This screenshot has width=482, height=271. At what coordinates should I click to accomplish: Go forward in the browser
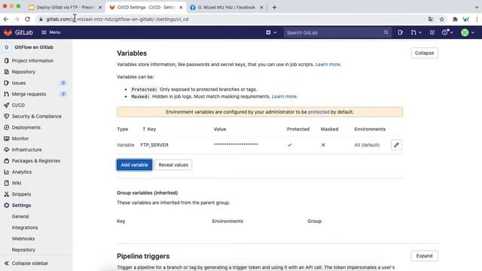pyautogui.click(x=17, y=19)
